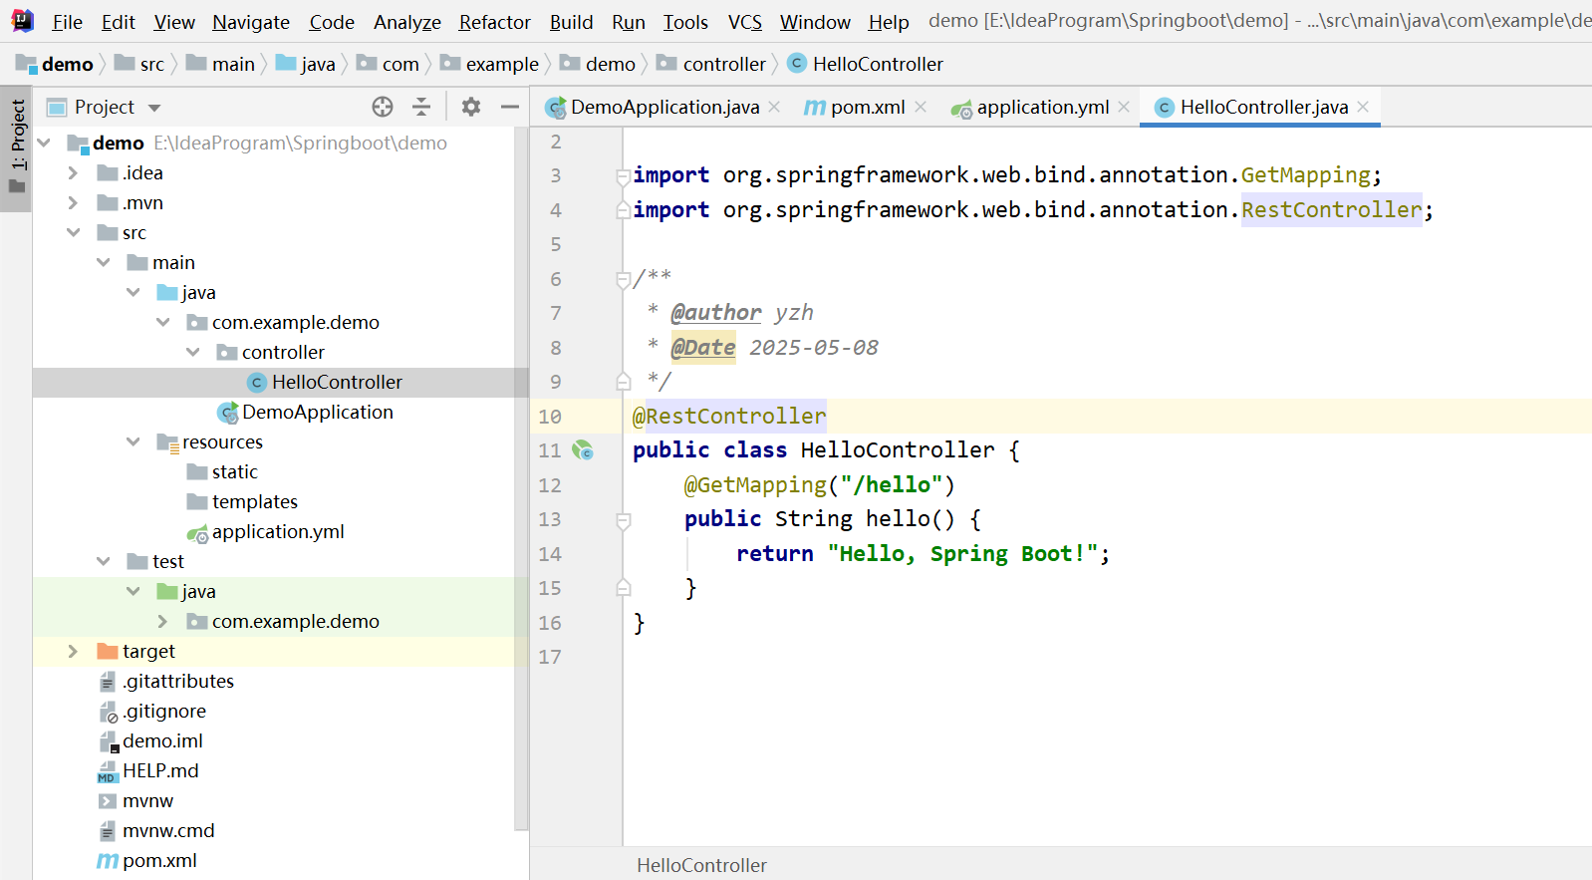Click the application.yml Spring icon in tree
The height and width of the screenshot is (880, 1592).
point(197,533)
